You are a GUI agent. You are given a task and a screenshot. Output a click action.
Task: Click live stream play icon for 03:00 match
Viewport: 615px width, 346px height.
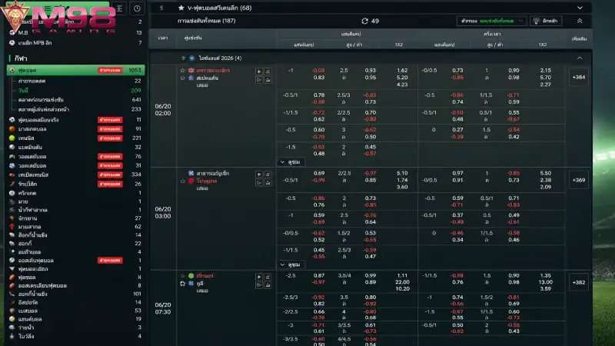pos(259,175)
